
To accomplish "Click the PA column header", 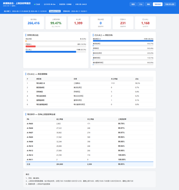I will pos(28,119).
